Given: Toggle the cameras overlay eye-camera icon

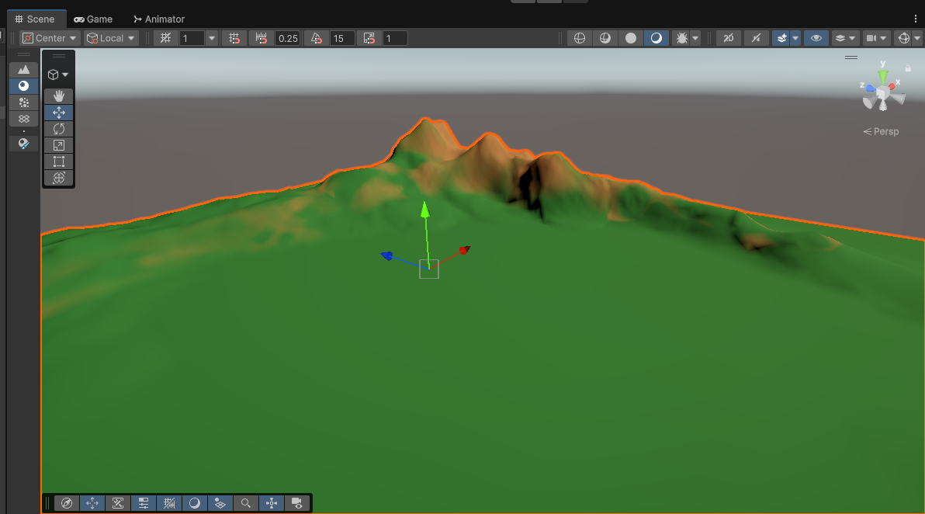Looking at the screenshot, I should click(x=297, y=503).
